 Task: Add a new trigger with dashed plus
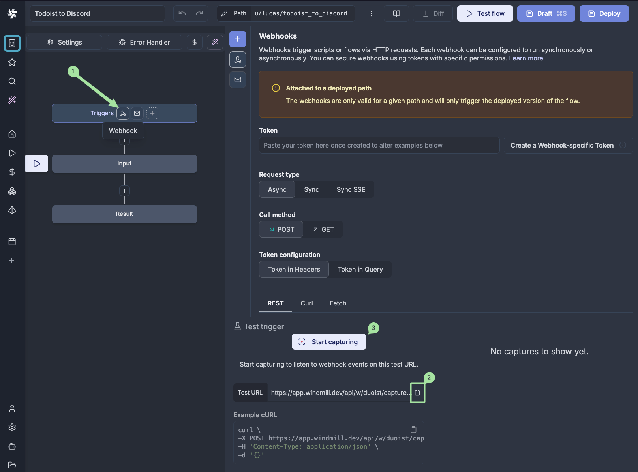click(x=152, y=113)
